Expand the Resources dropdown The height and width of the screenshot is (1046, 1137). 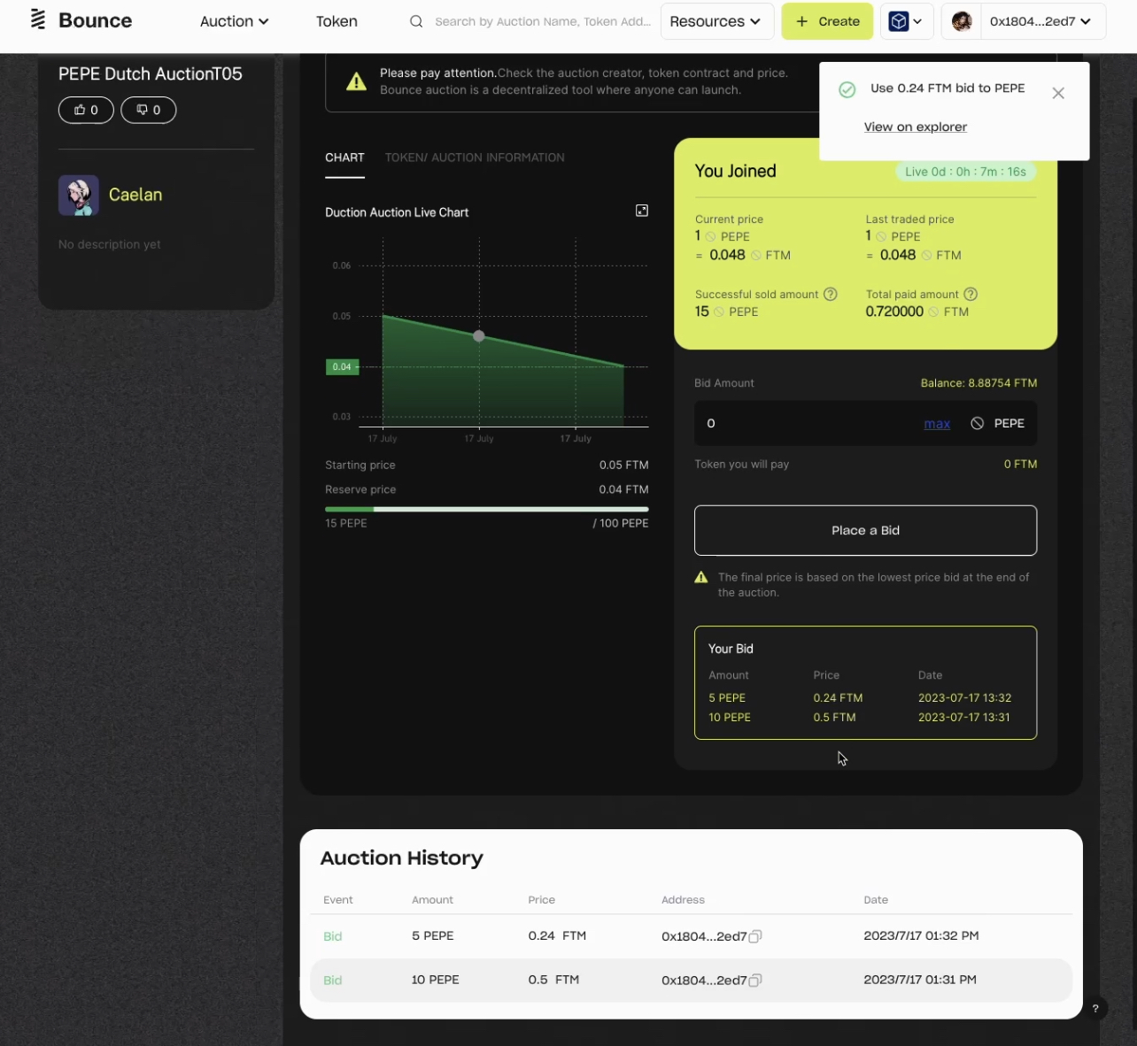coord(715,21)
